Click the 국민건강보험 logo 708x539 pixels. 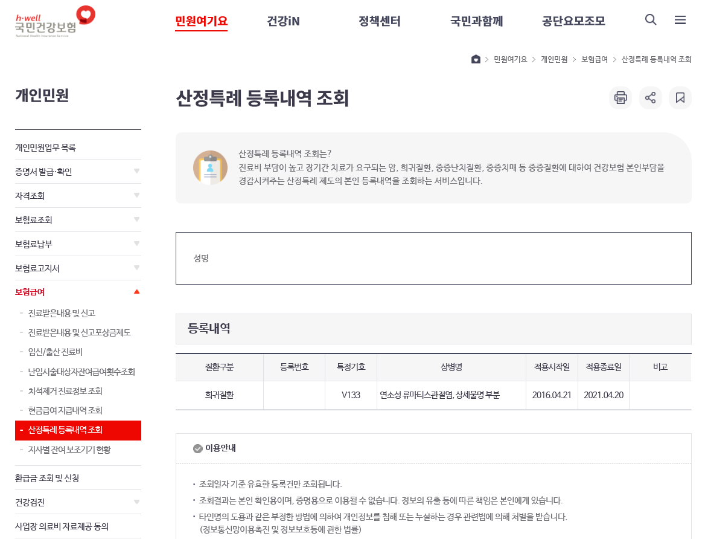(54, 22)
